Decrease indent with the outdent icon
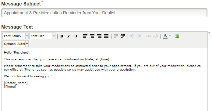Viewport: 212px width, 111px height. pyautogui.click(x=116, y=36)
